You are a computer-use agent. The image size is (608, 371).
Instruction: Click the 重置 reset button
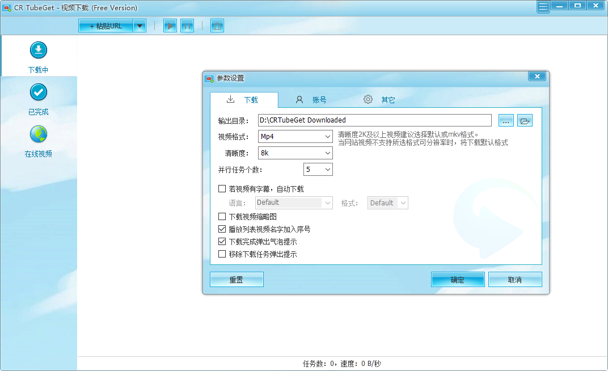tap(237, 280)
